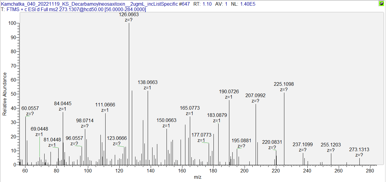Select the 207.0992 peak label
This screenshot has width=386, height=182.
(x=255, y=96)
